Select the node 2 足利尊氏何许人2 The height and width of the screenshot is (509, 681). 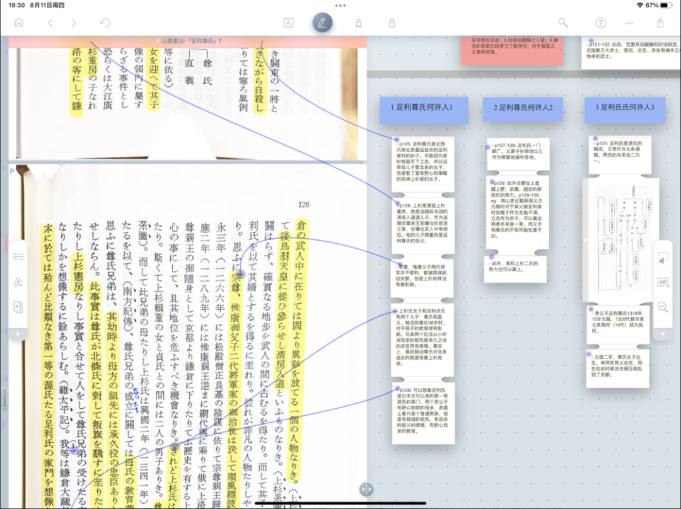(523, 108)
